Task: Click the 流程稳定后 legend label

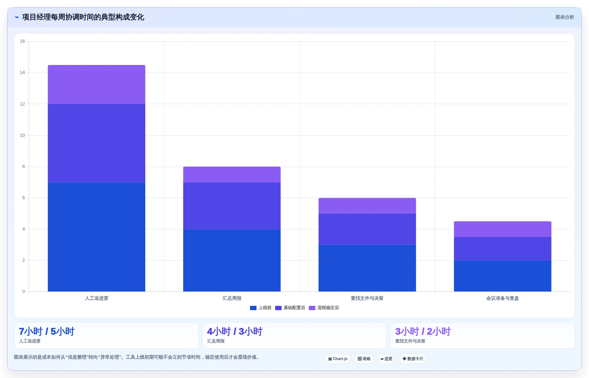Action: point(328,308)
